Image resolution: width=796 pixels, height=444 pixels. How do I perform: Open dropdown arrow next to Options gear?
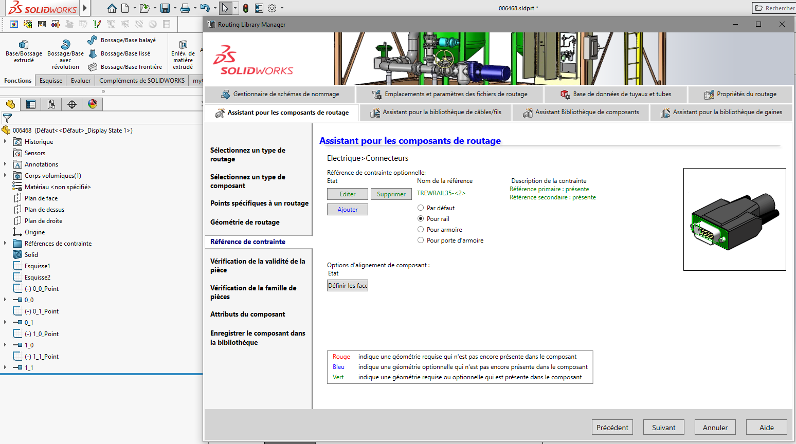pos(282,8)
